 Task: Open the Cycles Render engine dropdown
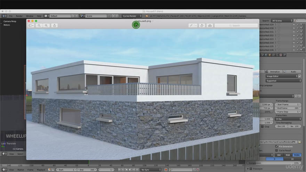(x=132, y=16)
